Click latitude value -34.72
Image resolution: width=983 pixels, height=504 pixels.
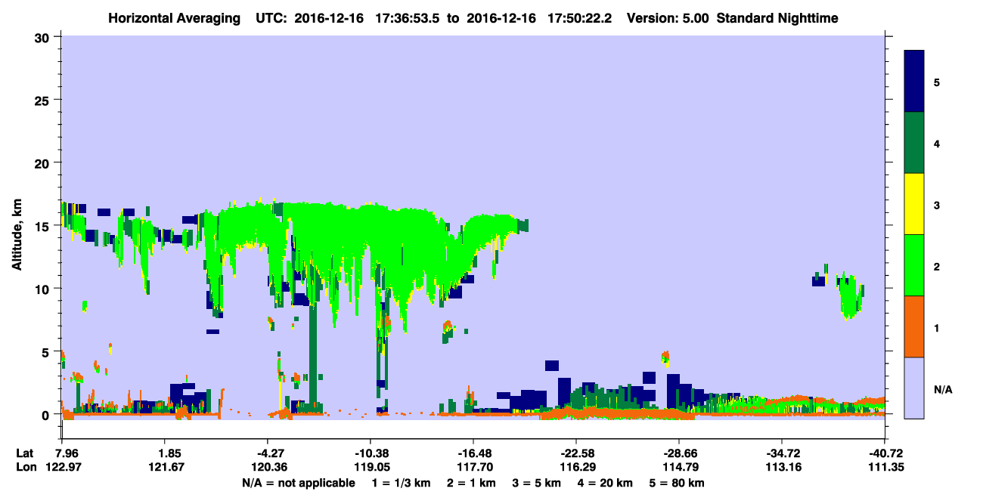point(782,453)
